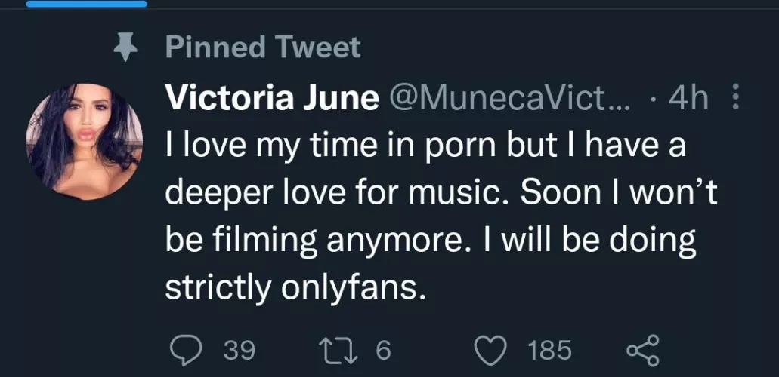Click the Pinned Tweet label
This screenshot has width=779, height=377.
pos(263,48)
